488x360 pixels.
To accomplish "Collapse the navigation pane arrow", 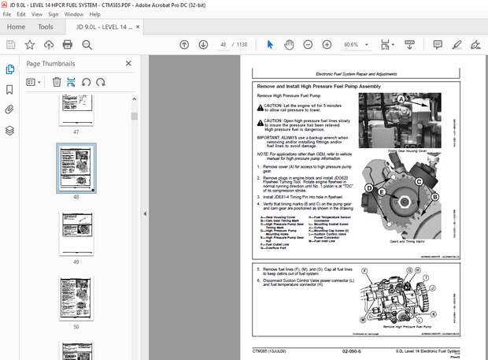I will point(145,213).
